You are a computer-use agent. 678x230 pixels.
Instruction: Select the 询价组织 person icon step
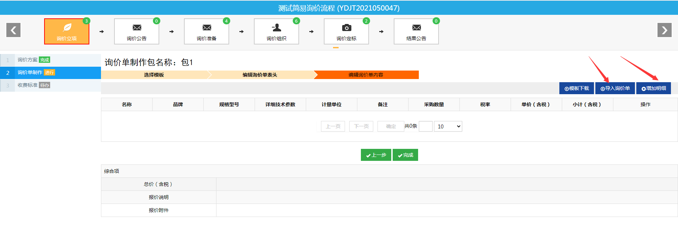(x=276, y=31)
